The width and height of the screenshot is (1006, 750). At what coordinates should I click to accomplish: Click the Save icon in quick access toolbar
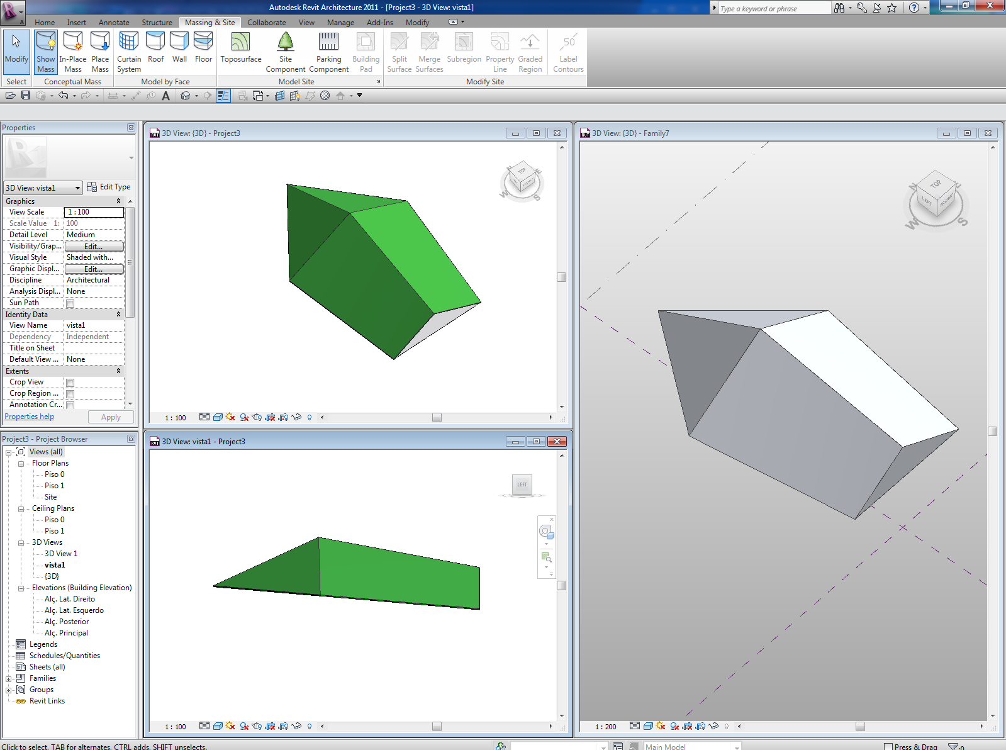click(x=26, y=96)
